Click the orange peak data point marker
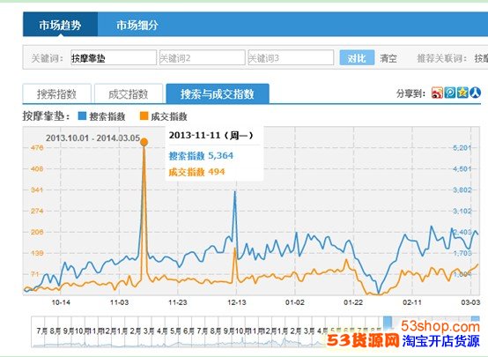488x357 pixels. [144, 143]
